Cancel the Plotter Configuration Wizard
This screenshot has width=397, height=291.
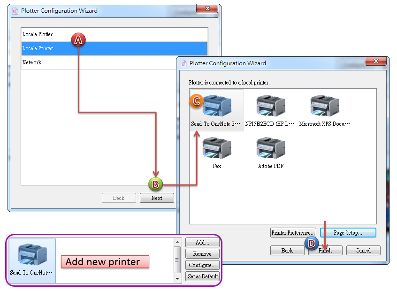363,251
